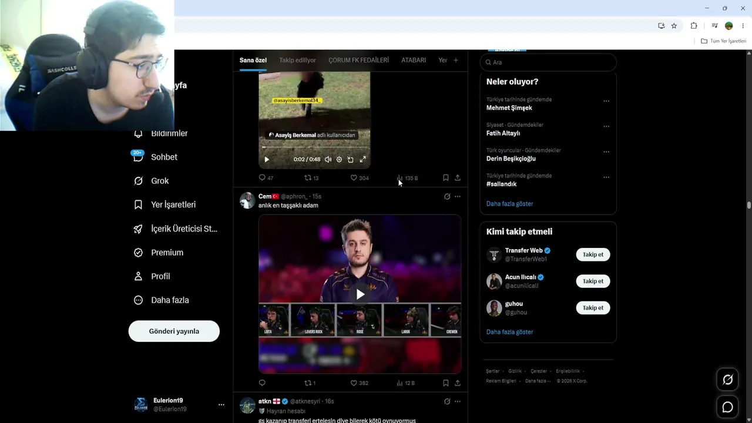The image size is (752, 423).
Task: Open more options for Derin Beşikçioğlu trend
Action: (606, 152)
